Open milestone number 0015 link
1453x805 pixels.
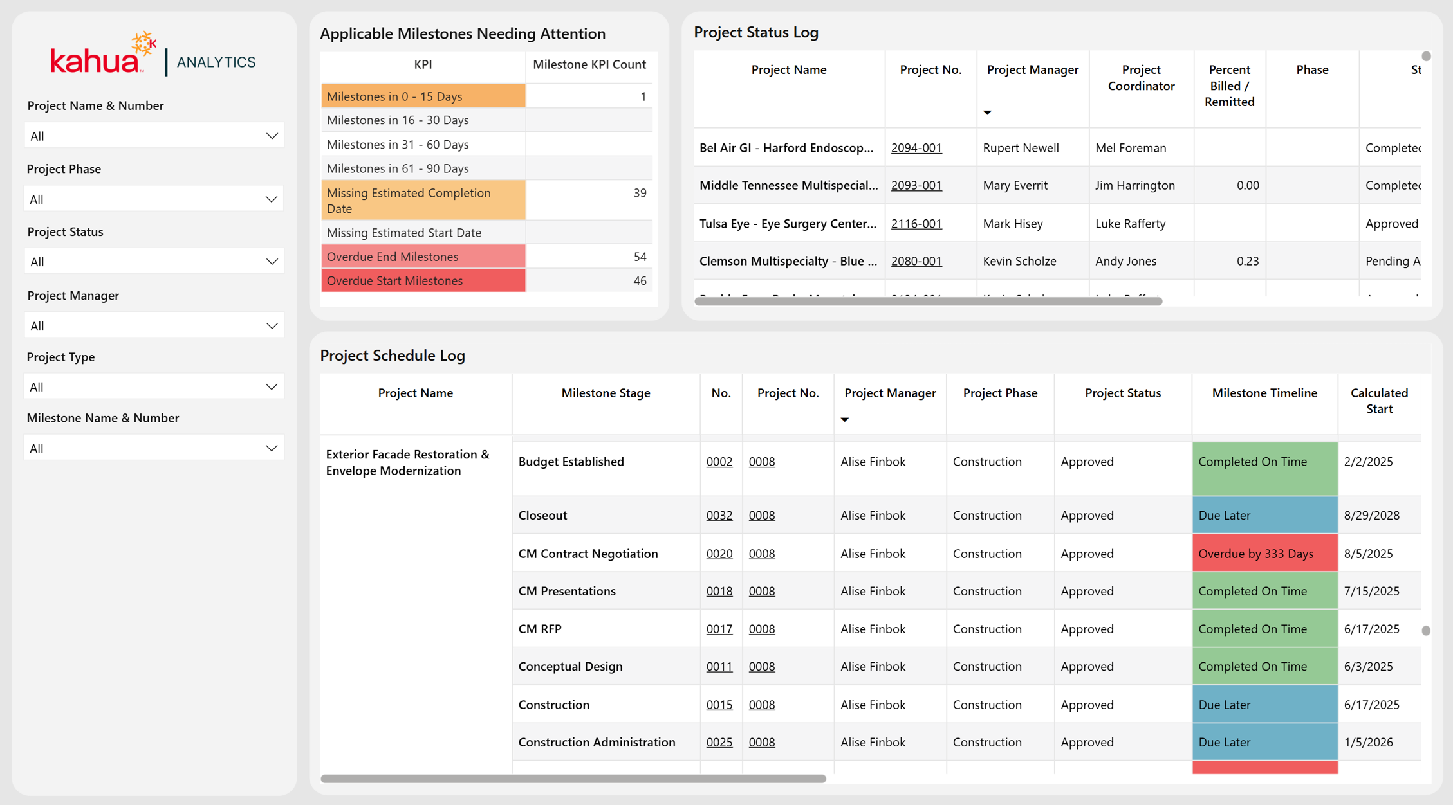click(719, 705)
